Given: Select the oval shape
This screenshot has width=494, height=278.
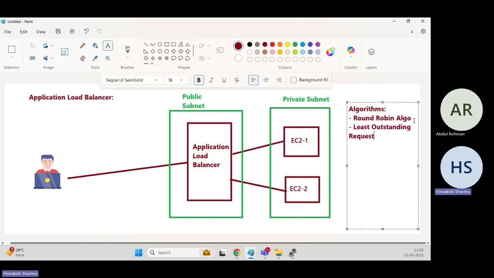Looking at the screenshot, I should 160,45.
